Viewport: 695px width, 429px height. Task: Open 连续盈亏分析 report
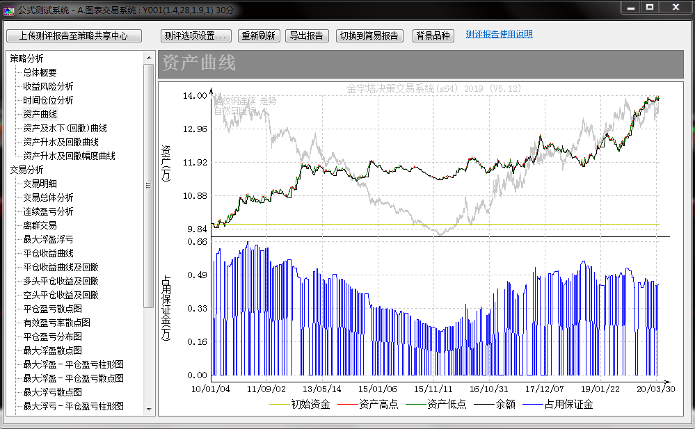[x=48, y=211]
